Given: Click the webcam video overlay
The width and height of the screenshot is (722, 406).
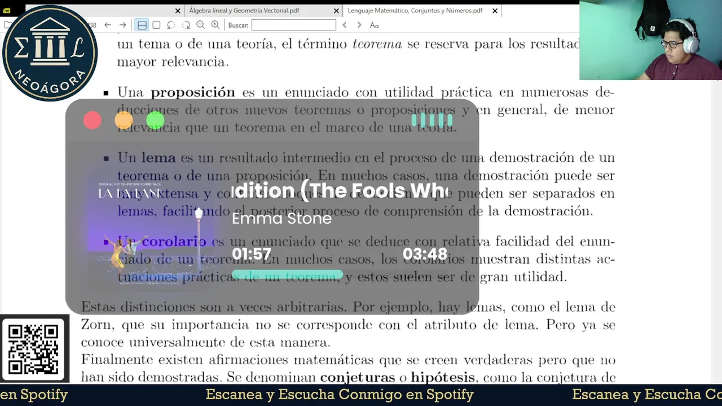Looking at the screenshot, I should 650,40.
